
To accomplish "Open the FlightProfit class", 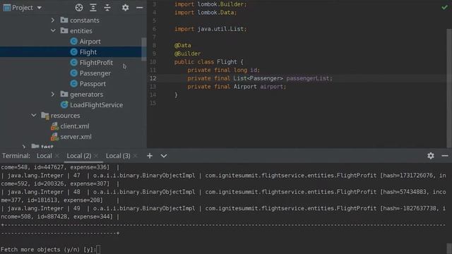I will point(96,63).
